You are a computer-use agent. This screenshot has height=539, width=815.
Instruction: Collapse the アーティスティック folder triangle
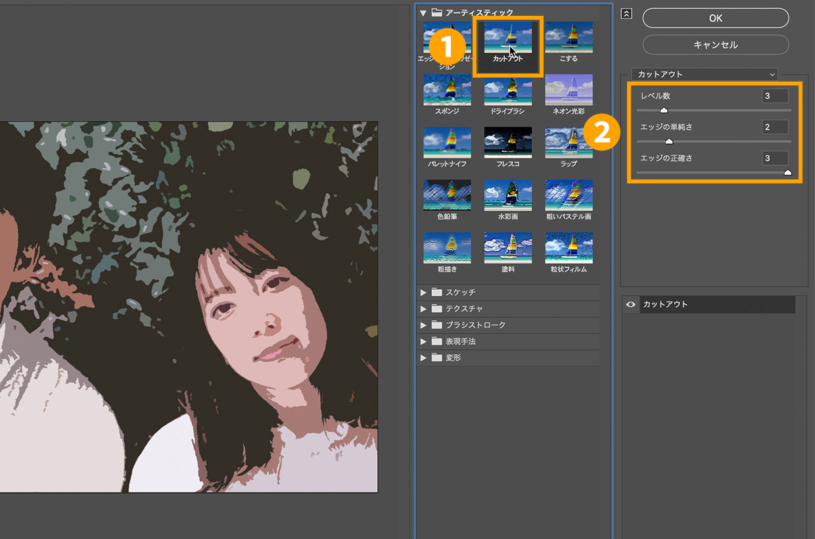(423, 12)
